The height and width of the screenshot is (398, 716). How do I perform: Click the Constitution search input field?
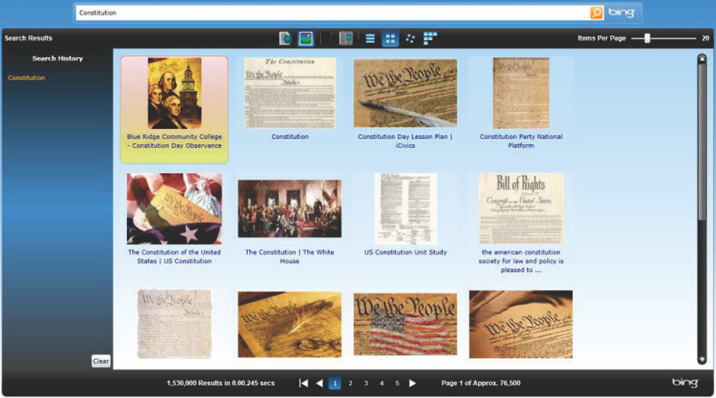(331, 13)
